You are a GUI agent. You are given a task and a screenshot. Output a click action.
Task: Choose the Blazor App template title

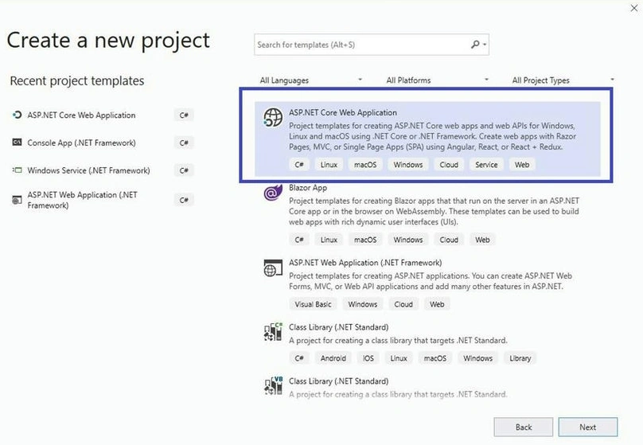point(308,187)
